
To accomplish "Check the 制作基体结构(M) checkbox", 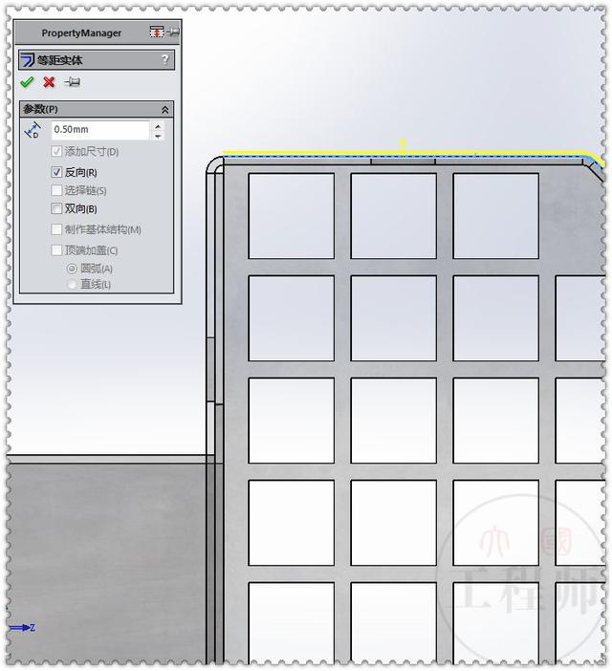I will click(56, 229).
